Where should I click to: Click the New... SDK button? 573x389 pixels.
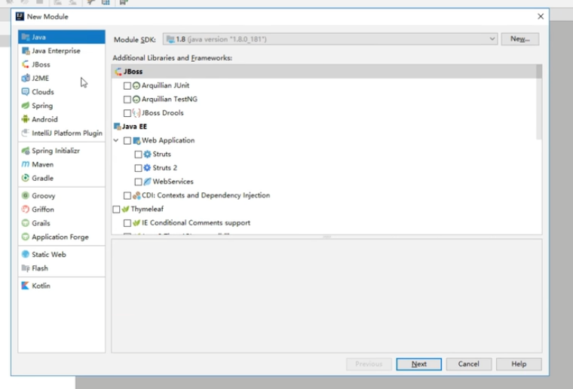pos(519,39)
